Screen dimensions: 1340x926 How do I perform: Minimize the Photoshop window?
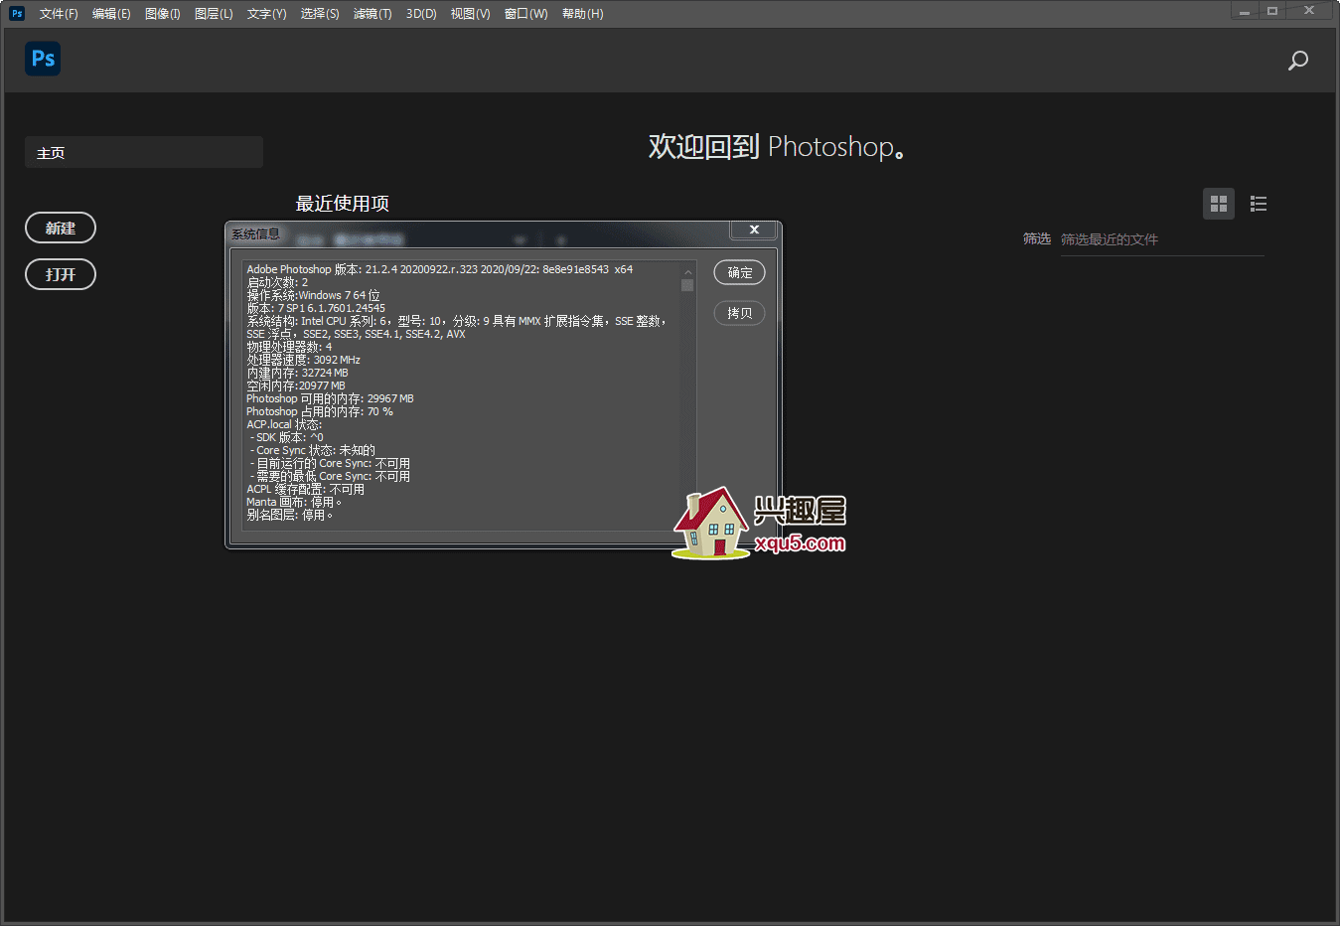tap(1245, 11)
